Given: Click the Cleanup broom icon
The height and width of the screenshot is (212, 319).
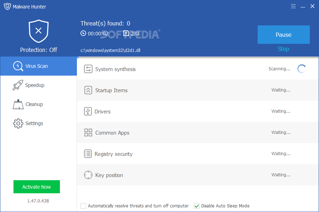Looking at the screenshot, I should [x=18, y=104].
